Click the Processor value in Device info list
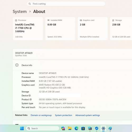 pyautogui.click(x=64, y=77)
